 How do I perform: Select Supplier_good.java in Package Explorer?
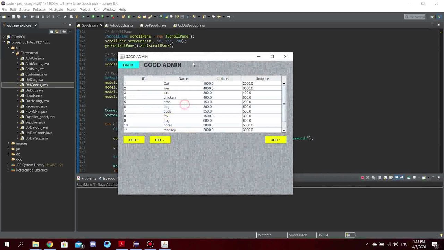click(40, 117)
